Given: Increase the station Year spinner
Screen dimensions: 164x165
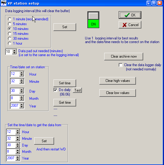Looking at the screenshot, I should (21, 105).
